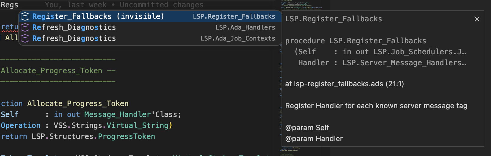Click the ProgressToken return type
This screenshot has height=156, width=491.
(x=126, y=136)
